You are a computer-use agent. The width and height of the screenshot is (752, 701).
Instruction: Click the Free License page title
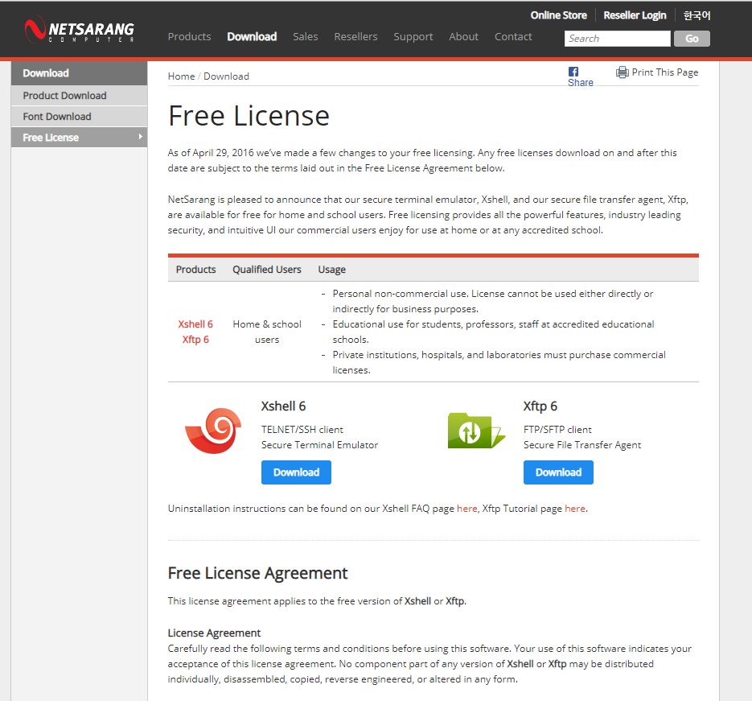tap(249, 116)
